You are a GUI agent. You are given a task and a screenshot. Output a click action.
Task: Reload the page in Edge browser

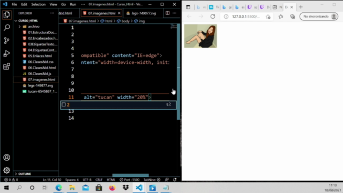click(x=213, y=17)
